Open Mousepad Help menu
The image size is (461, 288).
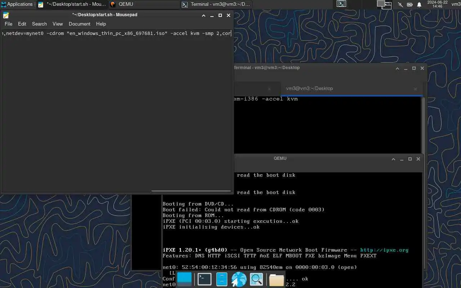[x=101, y=24]
